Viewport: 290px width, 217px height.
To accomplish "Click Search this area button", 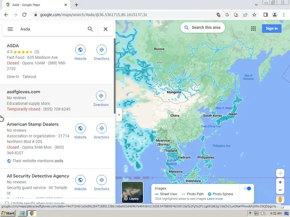I will pyautogui.click(x=203, y=27).
